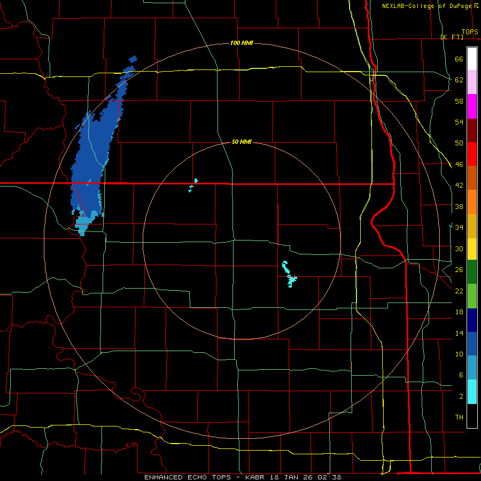Click the '6' scale value

pos(461,375)
